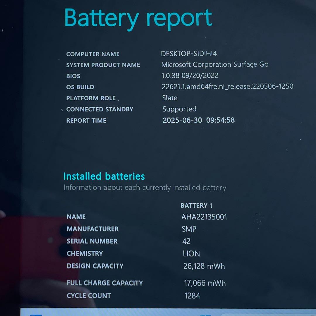Click the BATTERY 1 column header
Screen dimensions: 316x316
196,206
